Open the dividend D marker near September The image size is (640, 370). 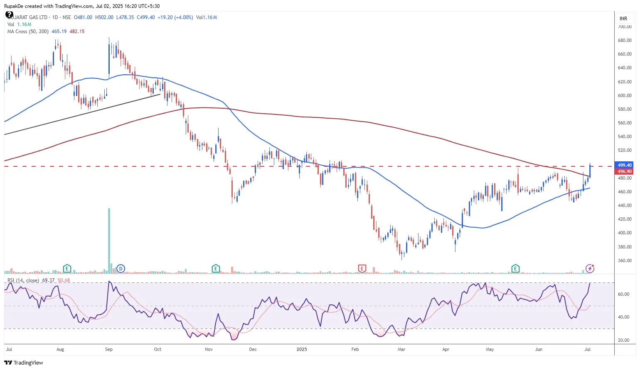tap(121, 269)
